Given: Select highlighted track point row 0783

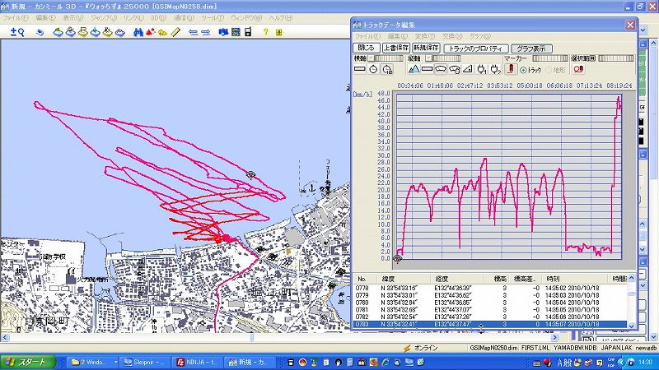Looking at the screenshot, I should tap(490, 324).
